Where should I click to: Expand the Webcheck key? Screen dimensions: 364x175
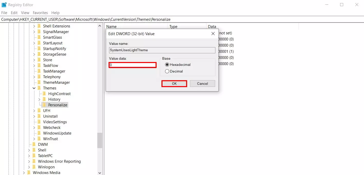[x=34, y=128]
